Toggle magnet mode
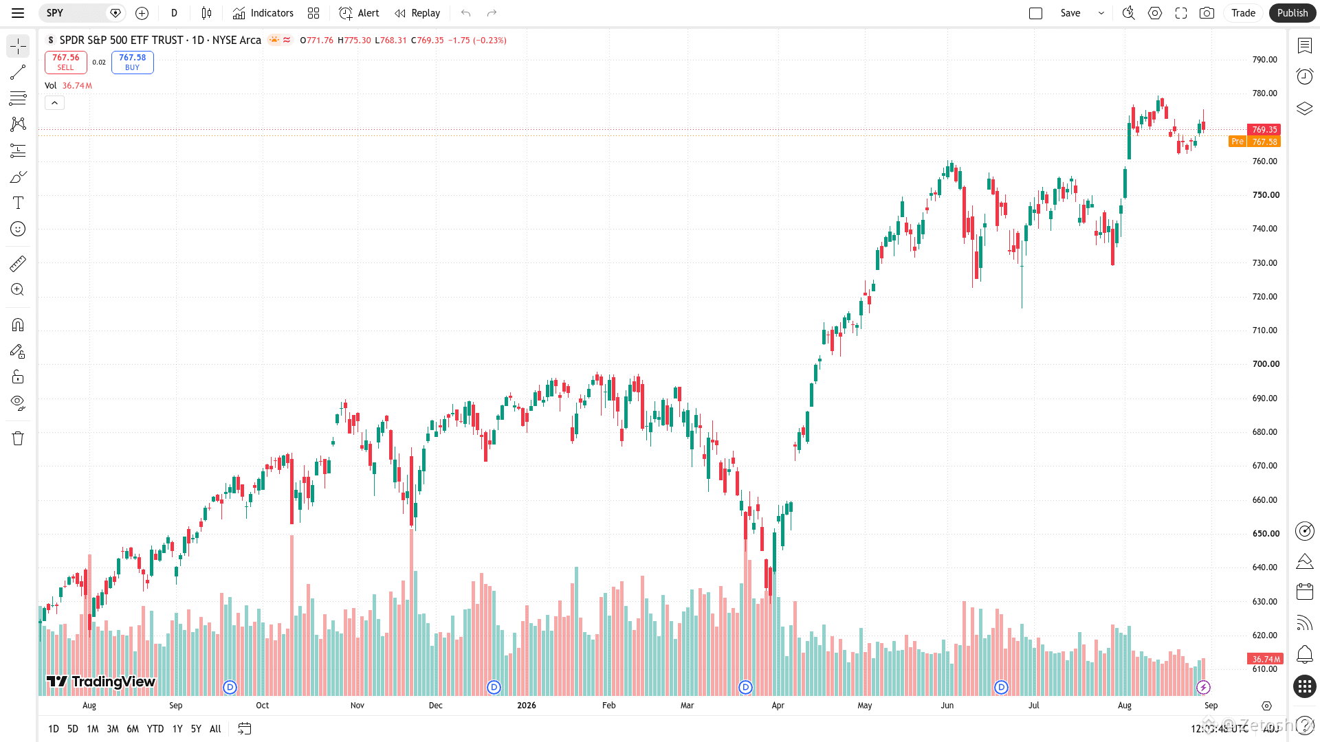 click(x=18, y=324)
